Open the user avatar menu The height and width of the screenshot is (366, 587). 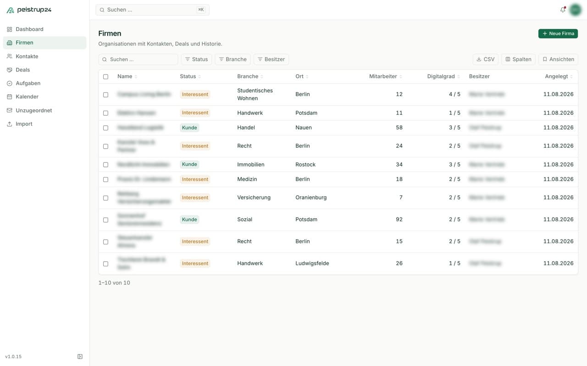click(x=575, y=10)
